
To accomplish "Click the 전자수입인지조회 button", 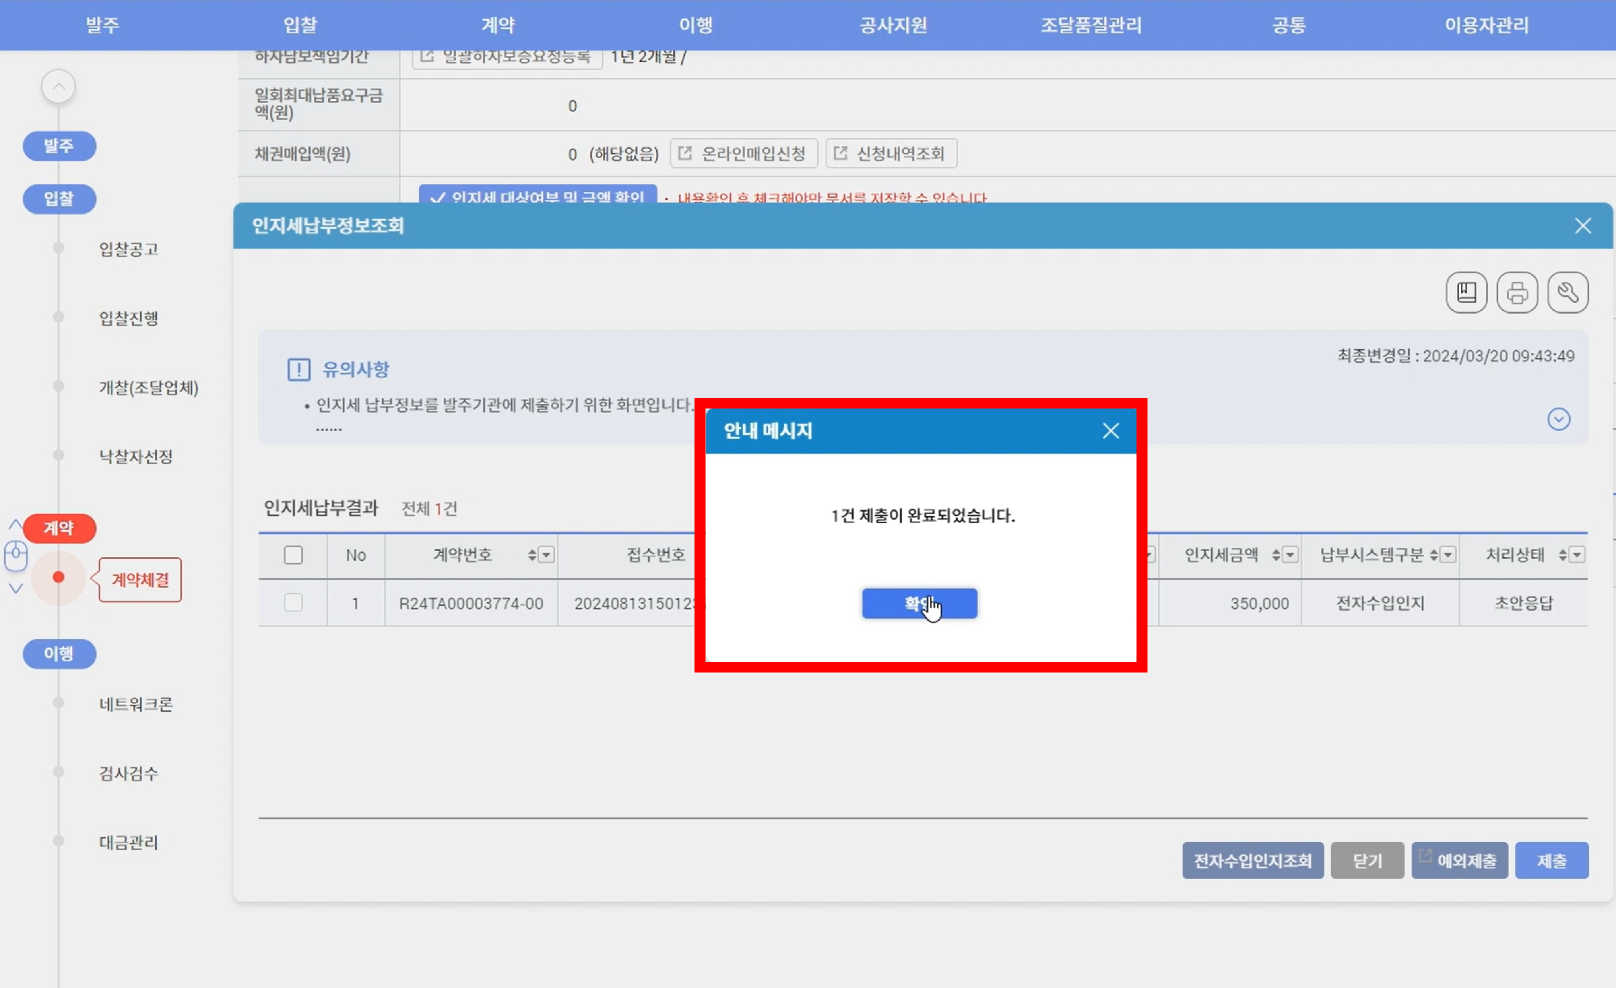I will (x=1253, y=860).
